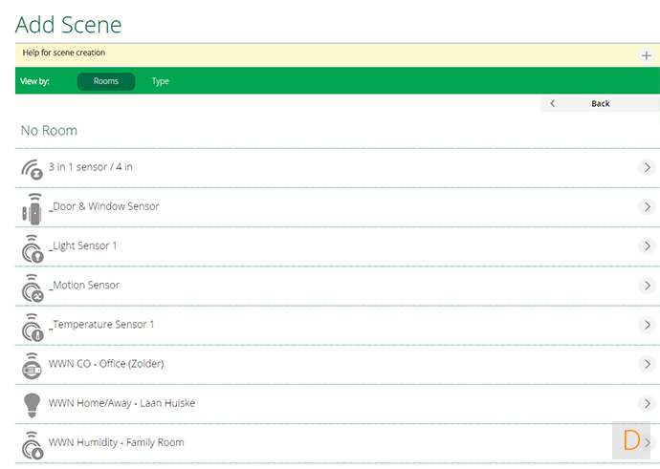Viewport: 660px width, 469px height.
Task: Click the WWN CO Office detector icon
Action: 32,365
